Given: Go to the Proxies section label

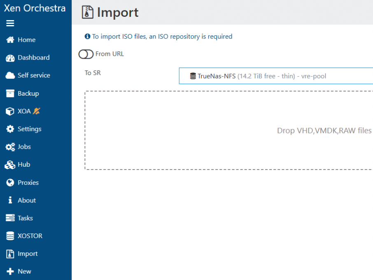Looking at the screenshot, I should coord(28,182).
